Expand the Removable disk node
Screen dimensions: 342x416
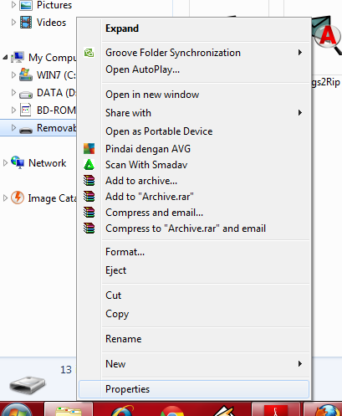tap(13, 127)
